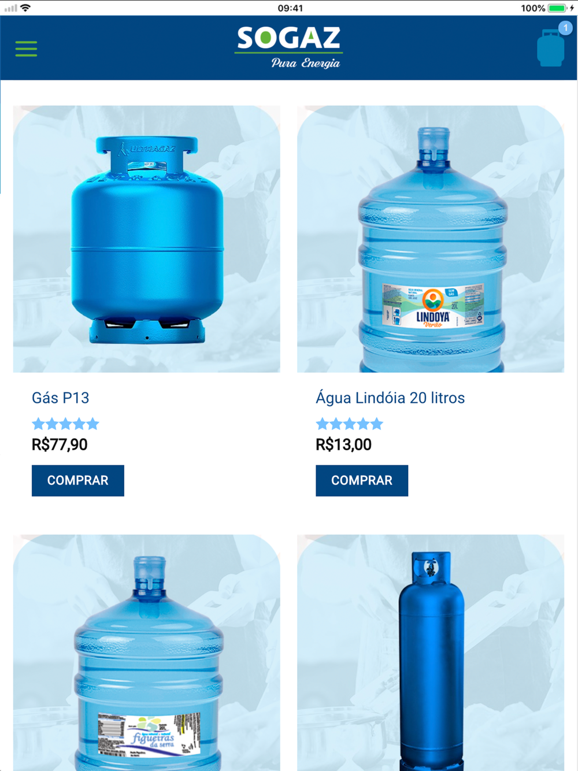This screenshot has width=578, height=771.
Task: Tap the battery icon in status bar
Action: pyautogui.click(x=557, y=8)
